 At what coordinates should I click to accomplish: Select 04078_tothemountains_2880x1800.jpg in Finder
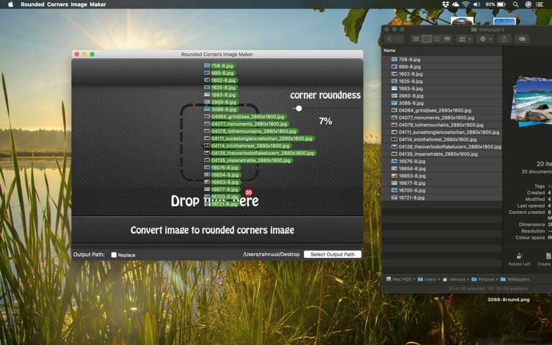pyautogui.click(x=442, y=125)
